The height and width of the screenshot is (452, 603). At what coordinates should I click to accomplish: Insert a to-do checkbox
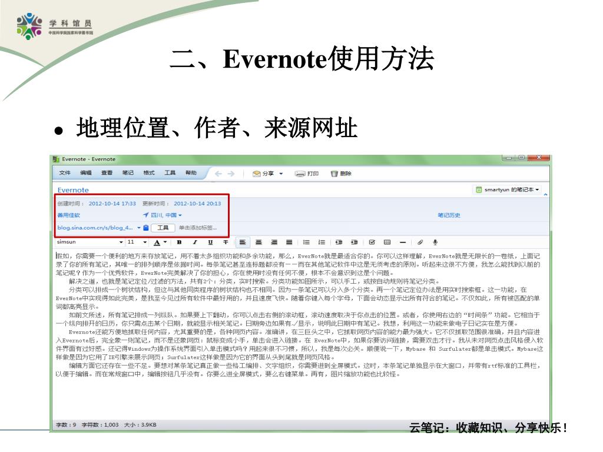click(x=372, y=242)
